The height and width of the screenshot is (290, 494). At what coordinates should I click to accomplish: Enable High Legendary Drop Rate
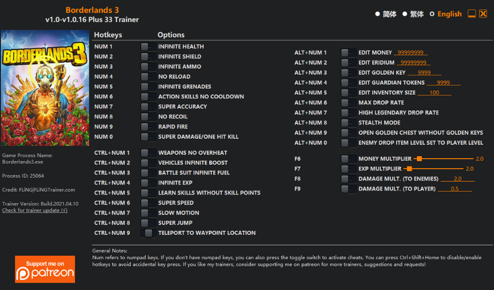click(348, 113)
